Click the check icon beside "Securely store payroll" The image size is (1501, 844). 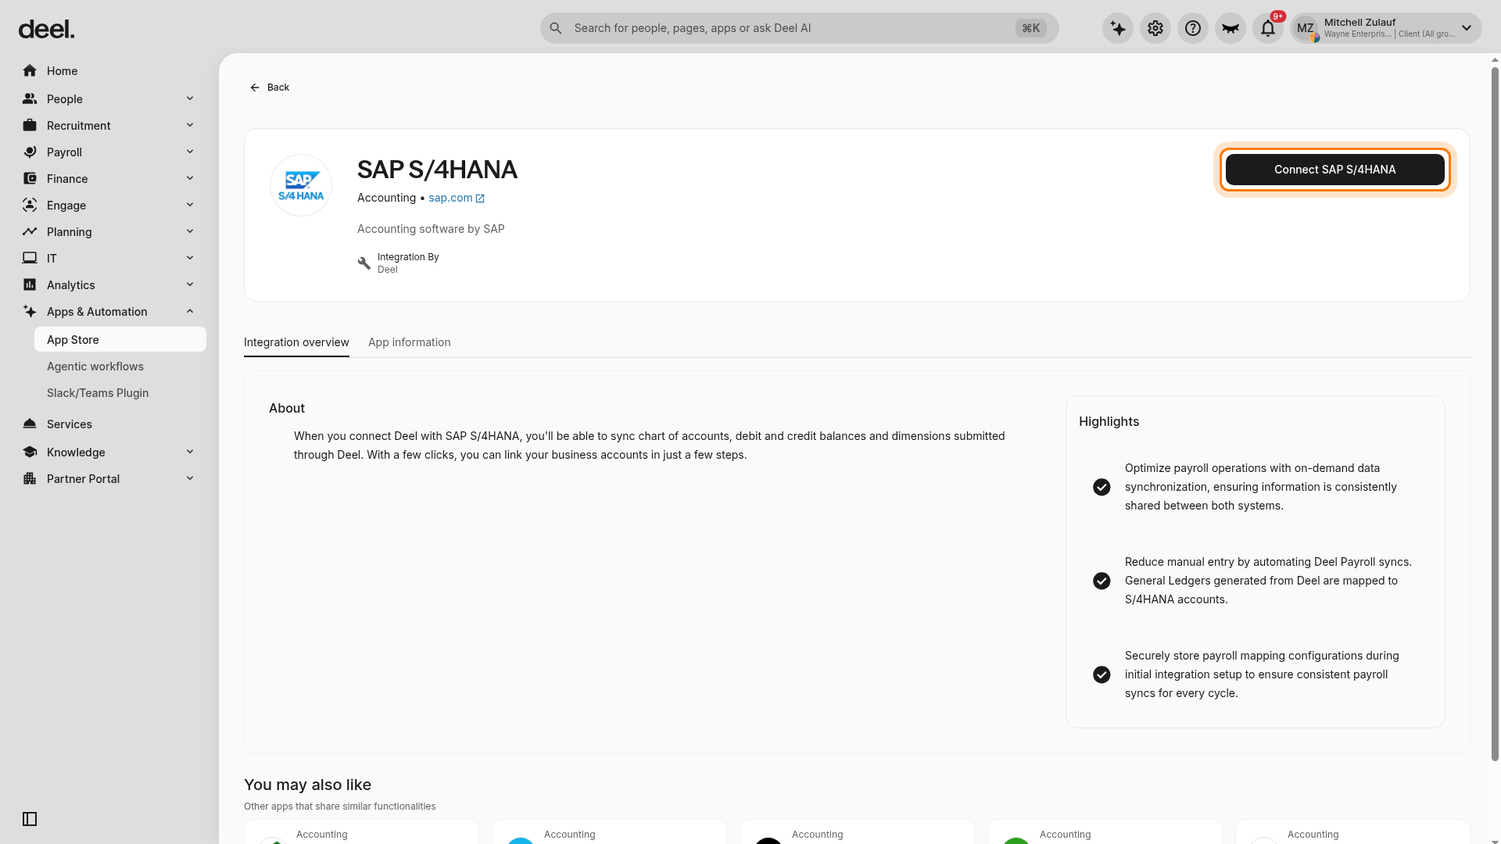click(1102, 675)
